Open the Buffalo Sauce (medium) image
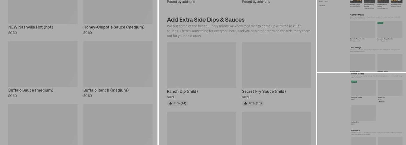Screen dimensions: 406x145 (43, 64)
